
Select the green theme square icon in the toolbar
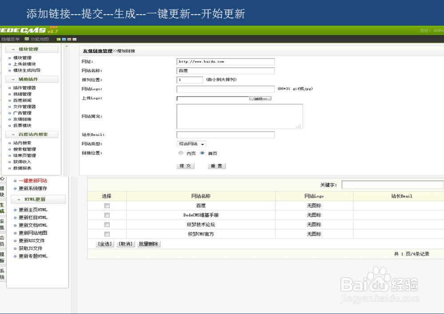pos(59,39)
